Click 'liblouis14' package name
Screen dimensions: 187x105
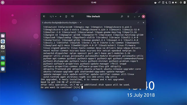click(x=50, y=27)
